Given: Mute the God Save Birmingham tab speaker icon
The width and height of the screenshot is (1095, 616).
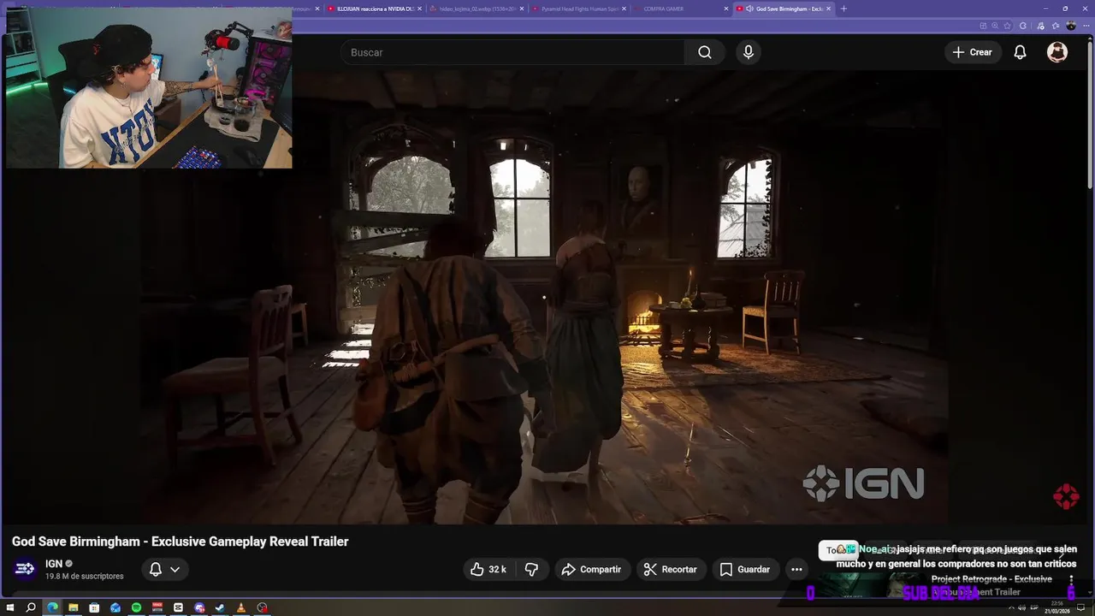Looking at the screenshot, I should pos(749,9).
